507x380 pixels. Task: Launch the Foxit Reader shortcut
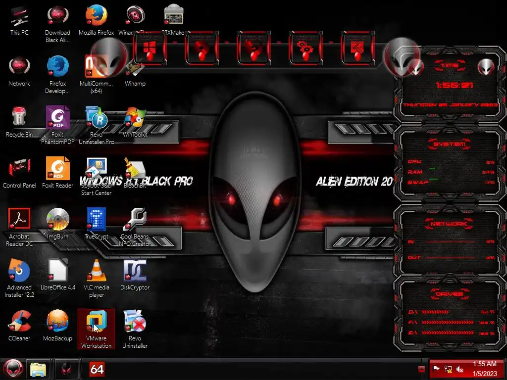[x=57, y=173]
